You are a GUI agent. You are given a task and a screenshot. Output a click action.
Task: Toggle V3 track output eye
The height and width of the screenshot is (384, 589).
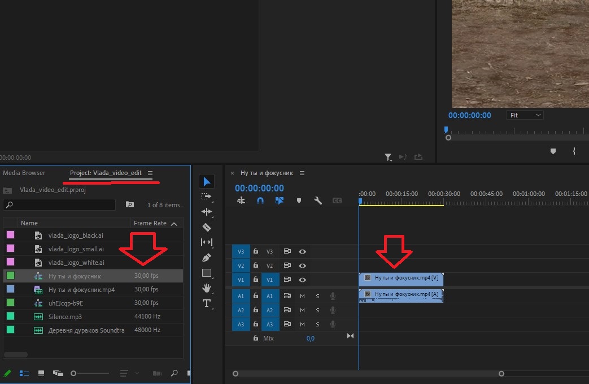302,251
